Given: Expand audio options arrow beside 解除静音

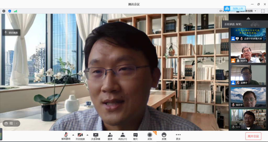Looking at the screenshot, I should coord(73,135).
